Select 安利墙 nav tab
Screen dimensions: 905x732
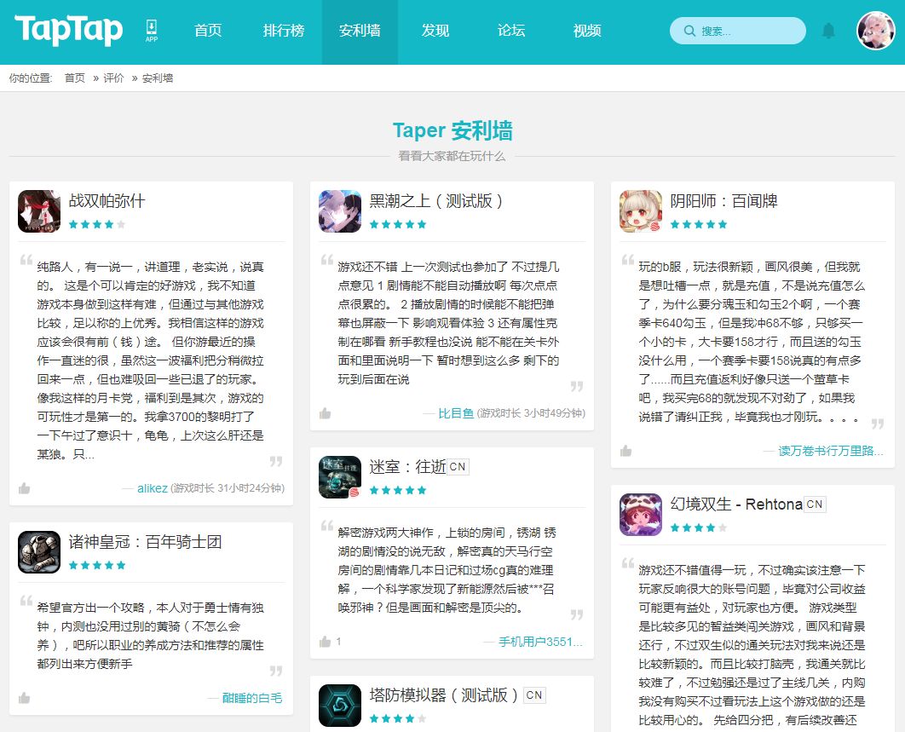coord(360,31)
